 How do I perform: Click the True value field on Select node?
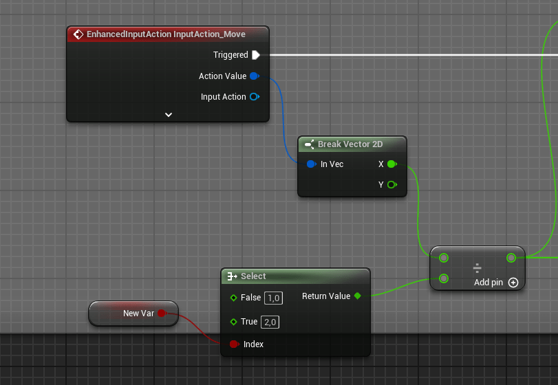point(270,322)
